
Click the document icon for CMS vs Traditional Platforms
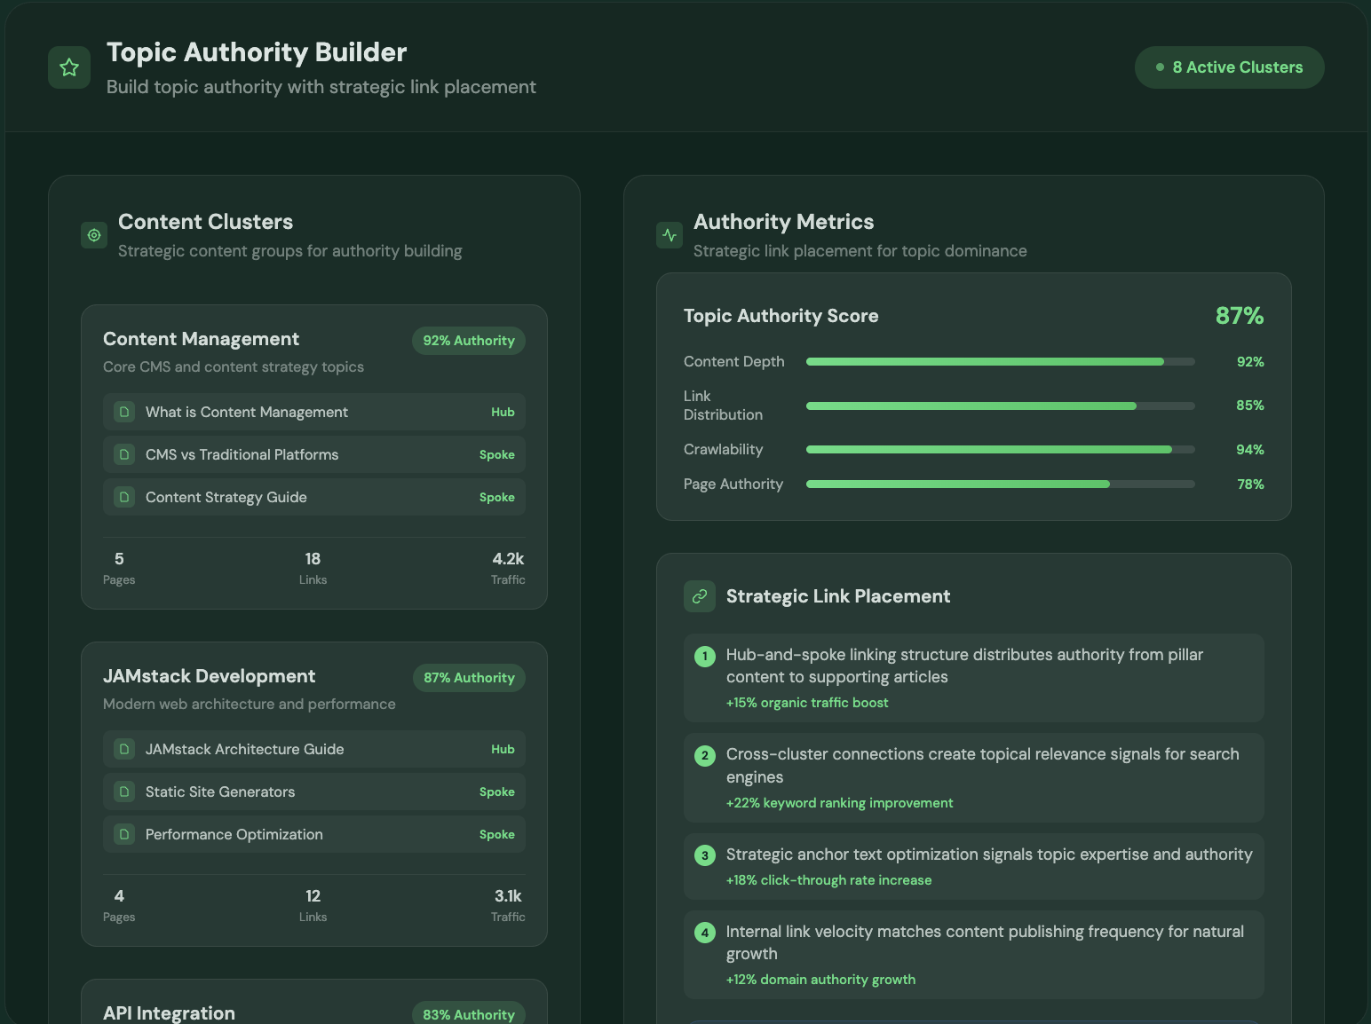(x=125, y=454)
